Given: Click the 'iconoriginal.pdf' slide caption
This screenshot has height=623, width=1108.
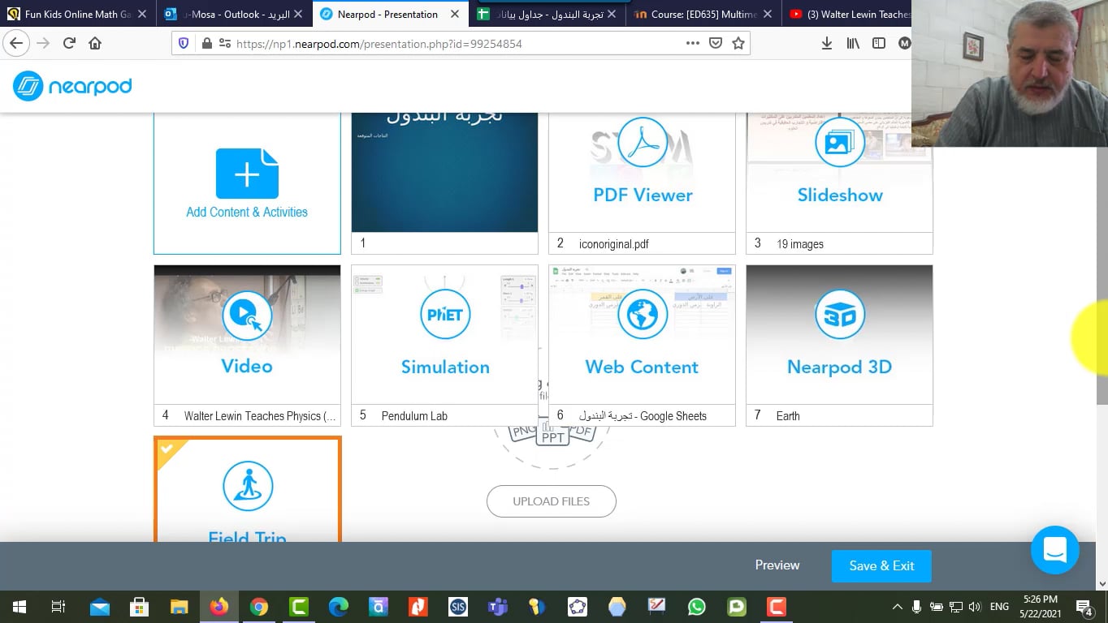Looking at the screenshot, I should point(614,244).
